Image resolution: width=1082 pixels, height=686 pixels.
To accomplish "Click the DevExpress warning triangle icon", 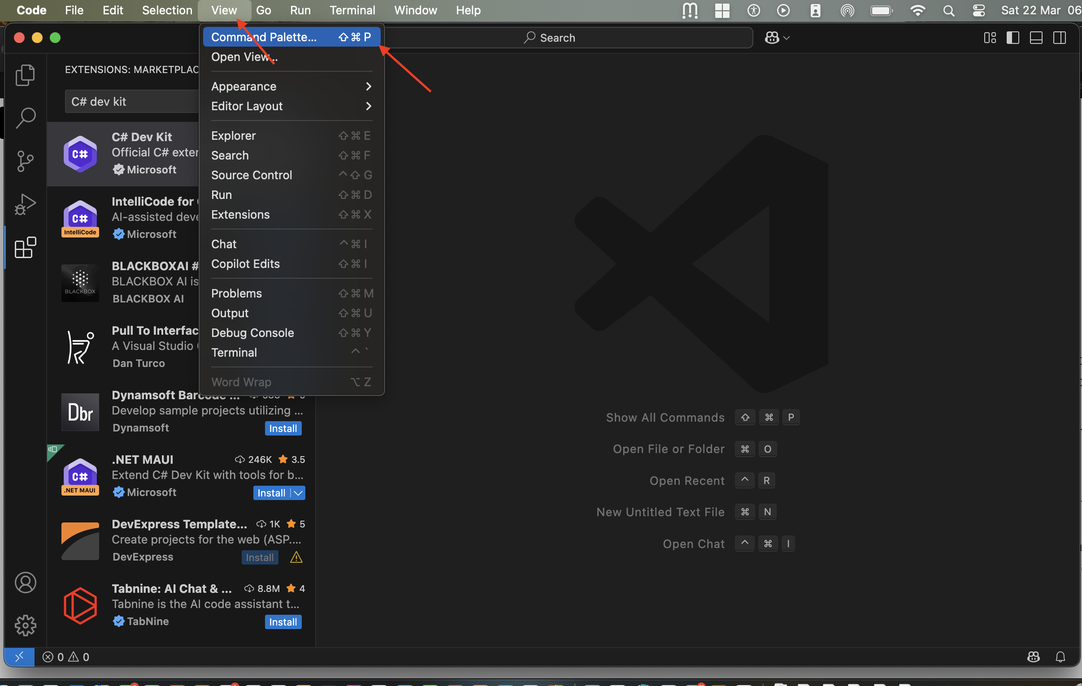I will (296, 557).
